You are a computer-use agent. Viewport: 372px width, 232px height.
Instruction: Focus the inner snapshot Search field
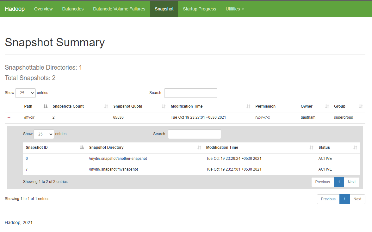point(195,134)
